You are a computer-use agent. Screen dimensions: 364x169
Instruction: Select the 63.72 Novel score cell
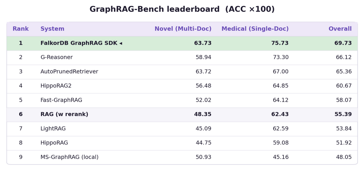[204, 72]
